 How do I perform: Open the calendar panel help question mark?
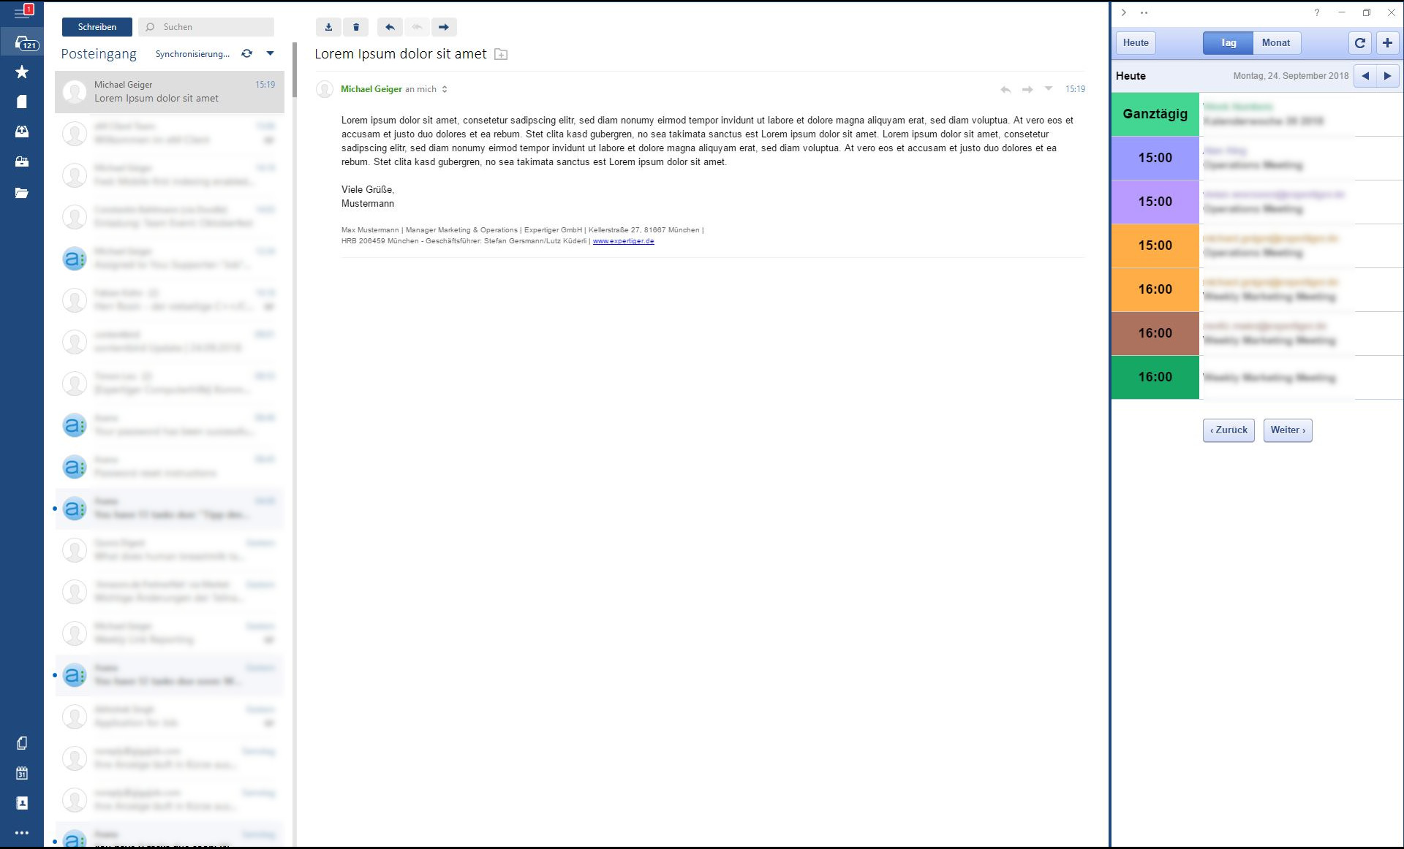point(1317,12)
